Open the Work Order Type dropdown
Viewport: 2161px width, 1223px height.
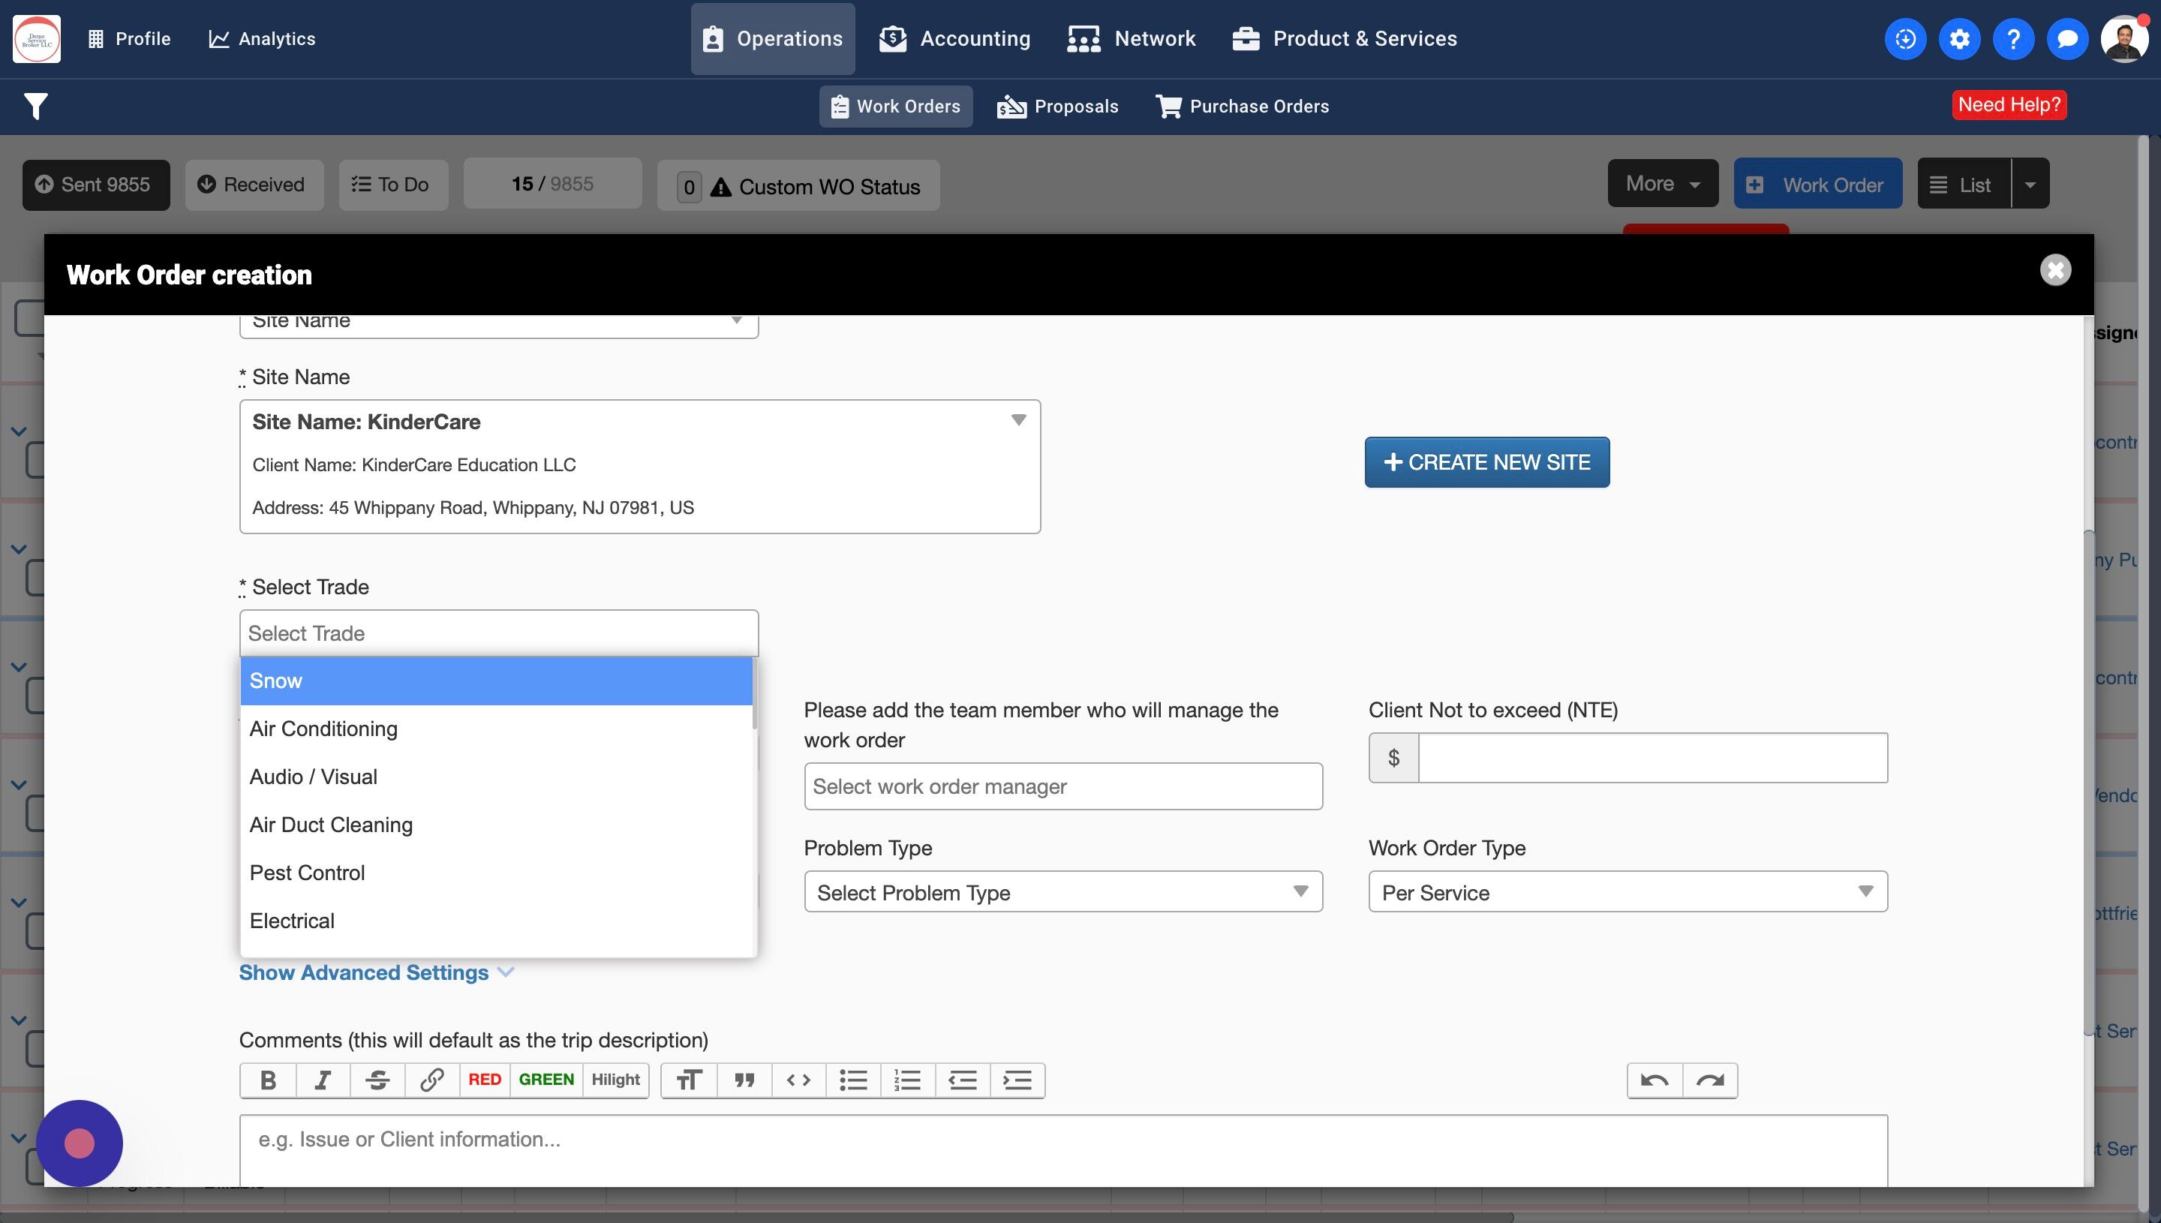point(1627,892)
